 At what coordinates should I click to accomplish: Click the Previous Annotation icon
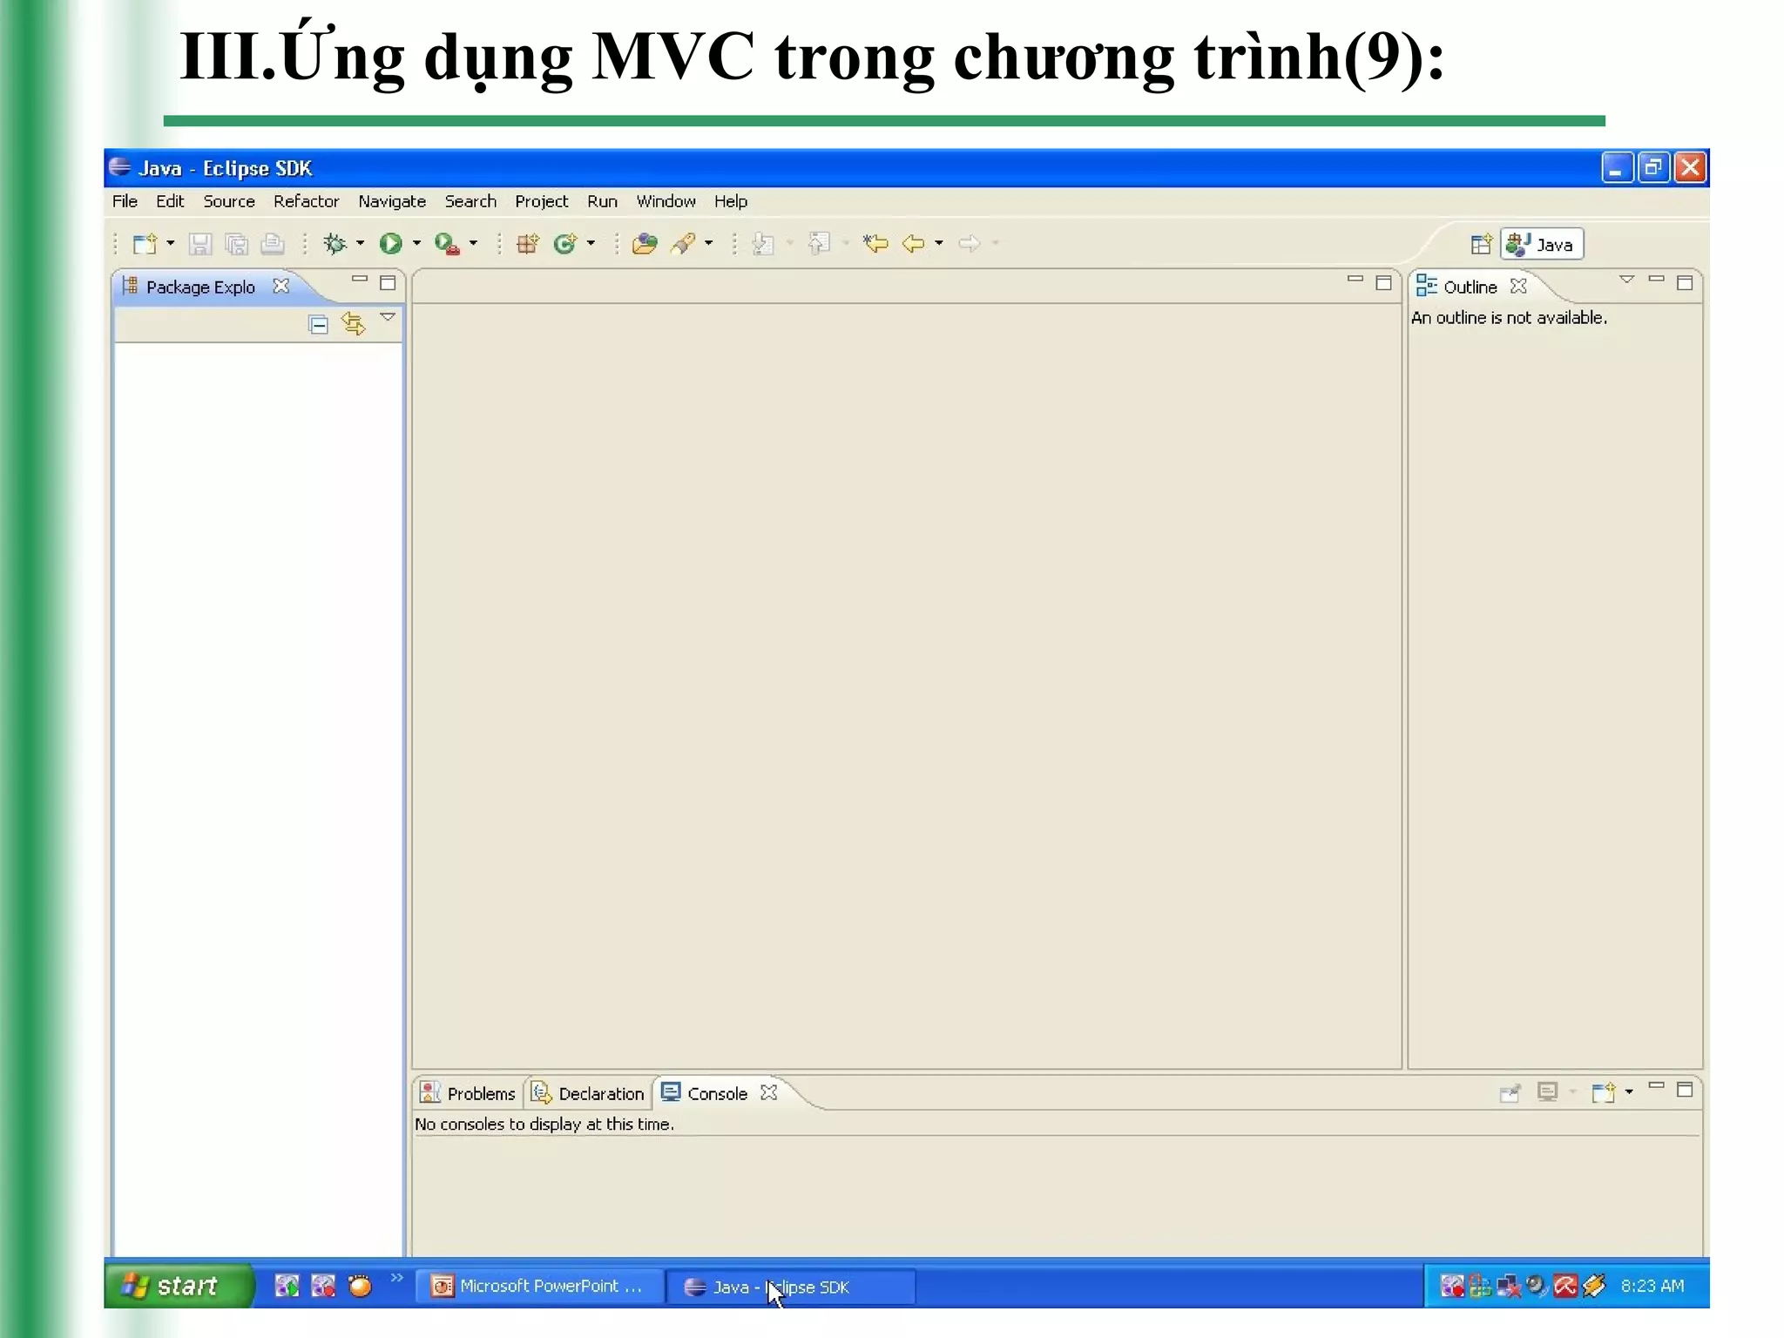[x=819, y=244]
